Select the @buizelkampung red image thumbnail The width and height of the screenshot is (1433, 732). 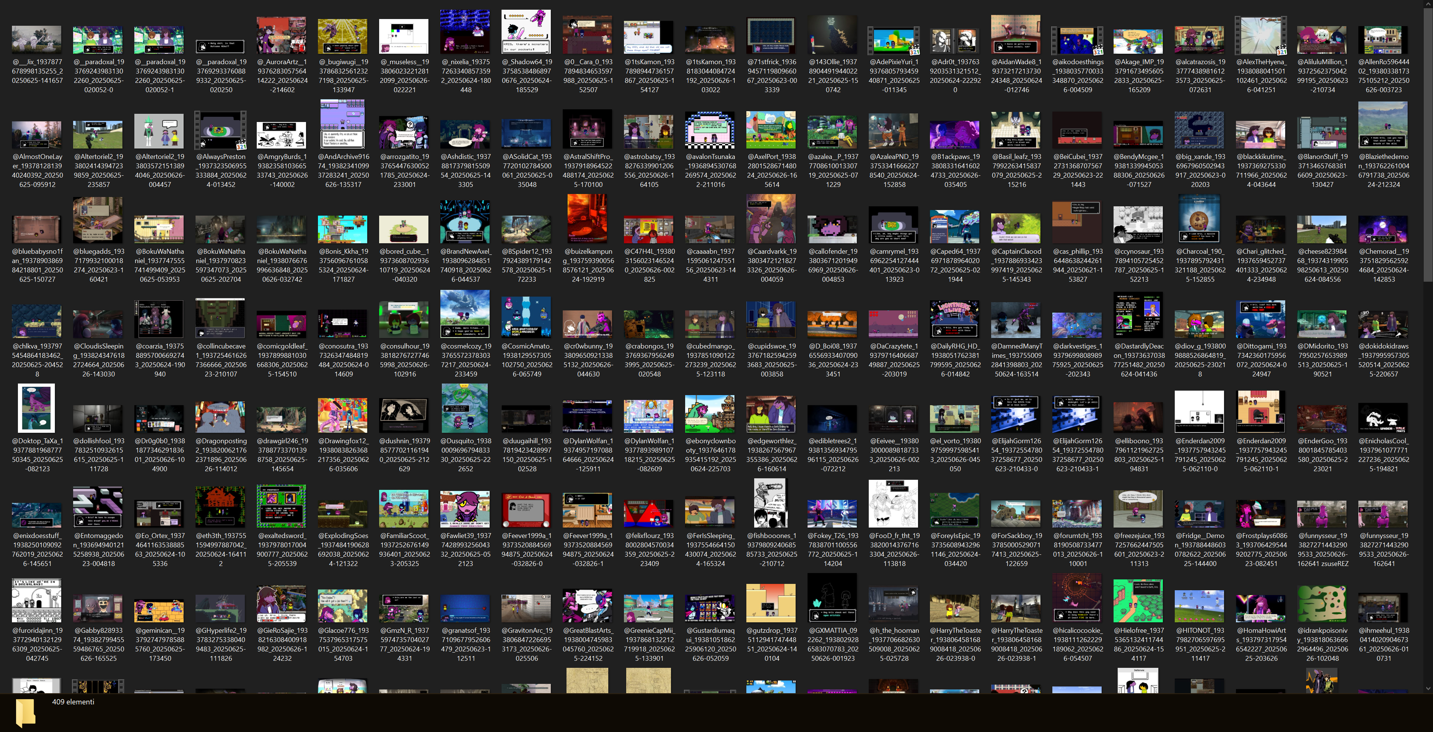pyautogui.click(x=587, y=219)
